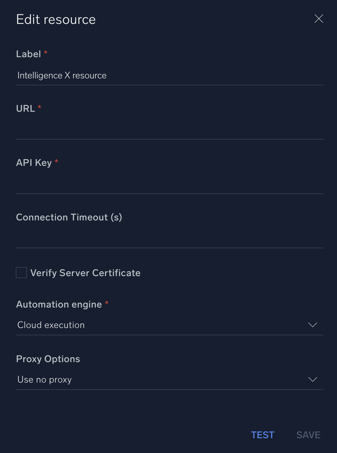Image resolution: width=337 pixels, height=453 pixels.
Task: Select the Intelligence X resource label text
Action: 62,75
